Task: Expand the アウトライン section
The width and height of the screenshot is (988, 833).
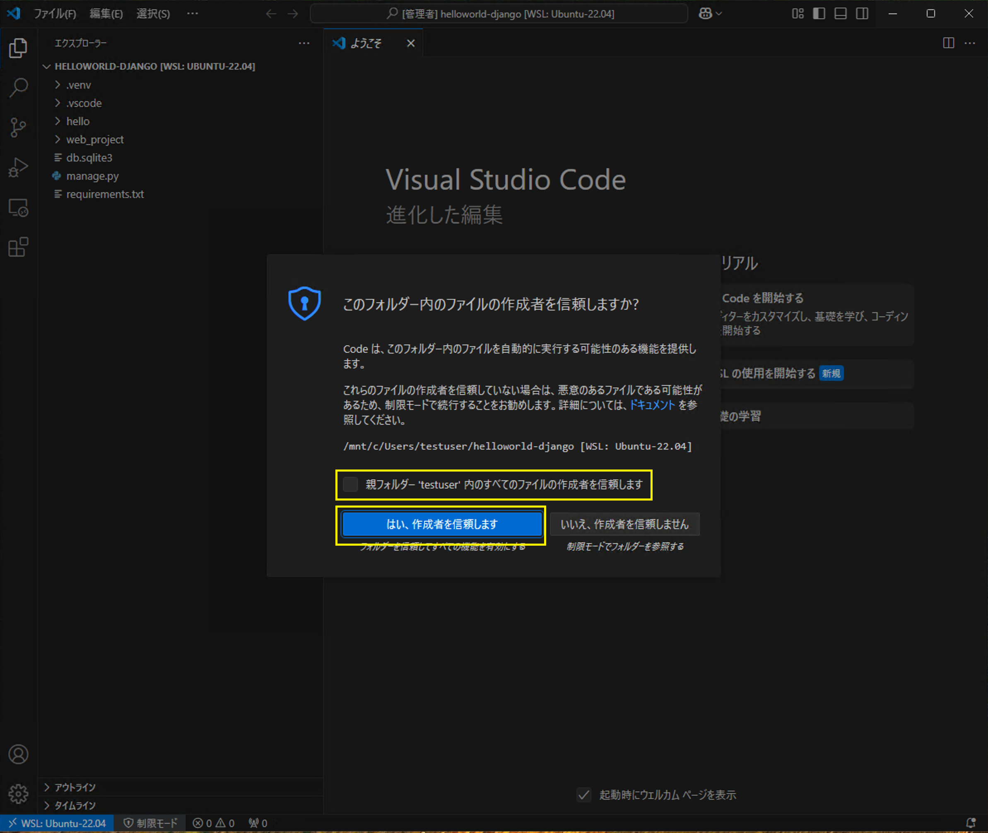Action: click(180, 787)
